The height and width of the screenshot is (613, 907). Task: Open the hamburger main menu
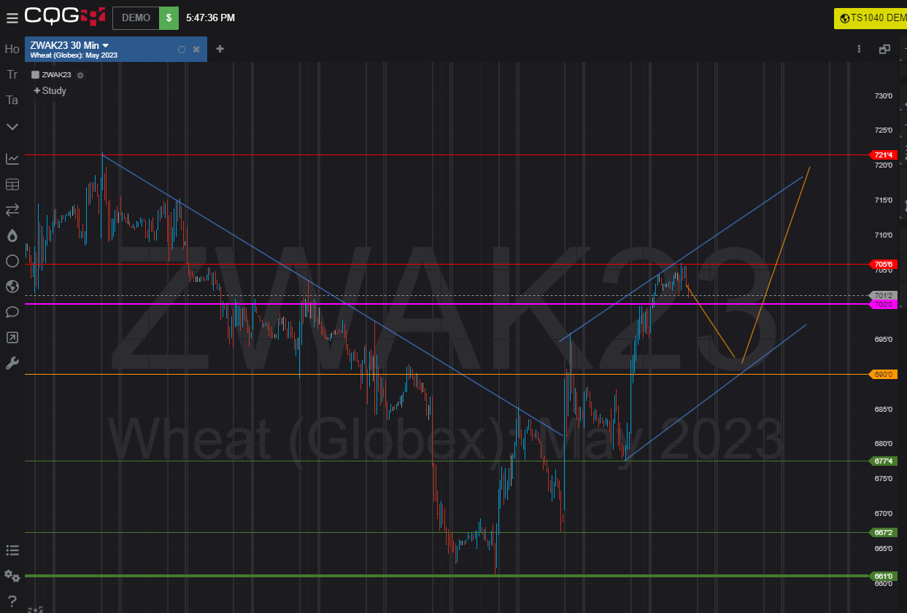[x=12, y=17]
